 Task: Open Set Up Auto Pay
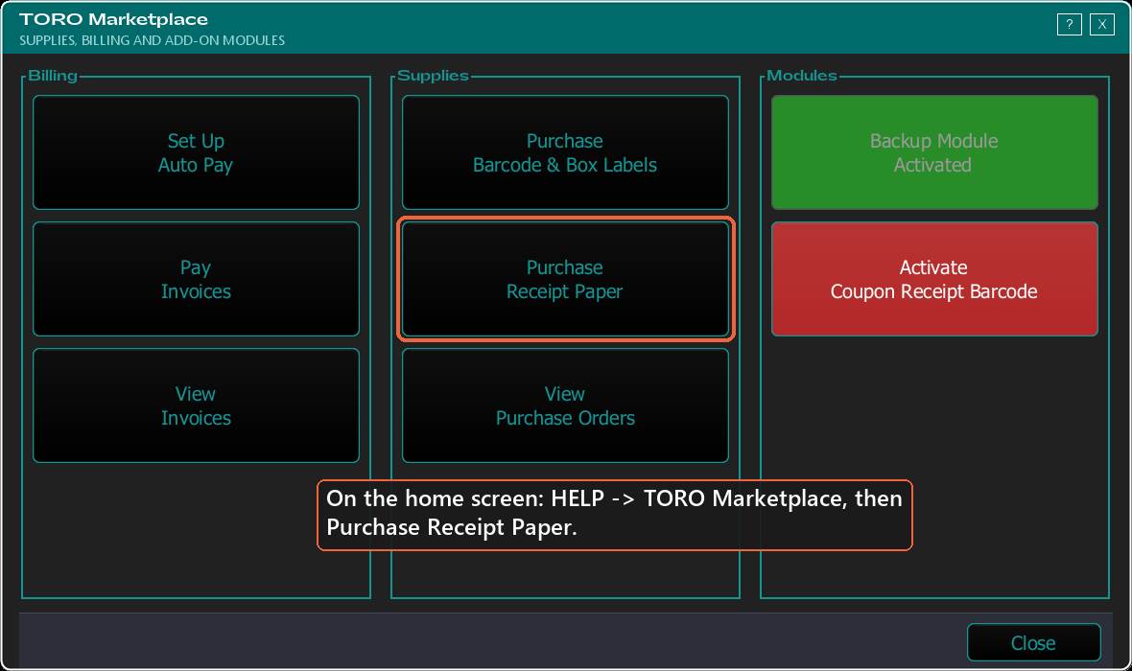196,152
